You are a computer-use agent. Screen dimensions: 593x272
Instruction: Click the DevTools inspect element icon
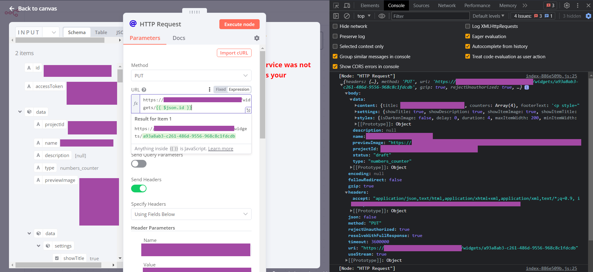tap(336, 6)
